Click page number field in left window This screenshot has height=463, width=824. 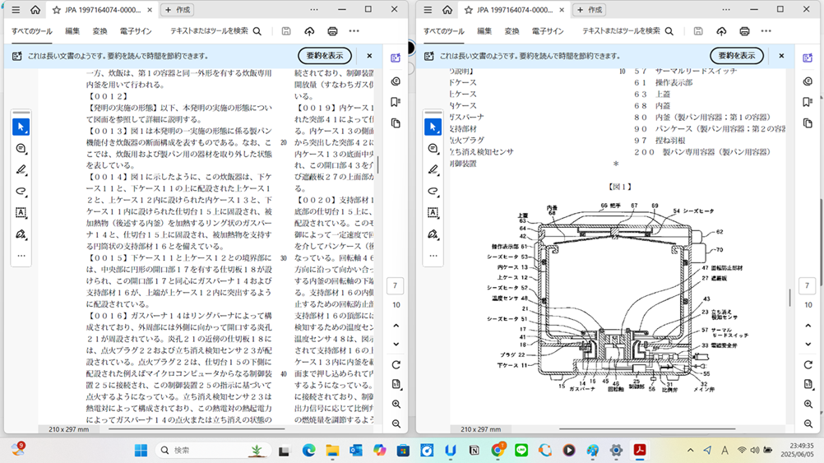click(396, 286)
